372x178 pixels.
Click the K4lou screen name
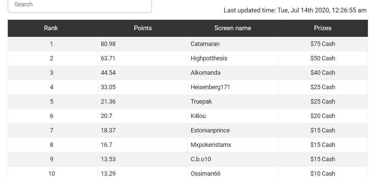tap(198, 116)
